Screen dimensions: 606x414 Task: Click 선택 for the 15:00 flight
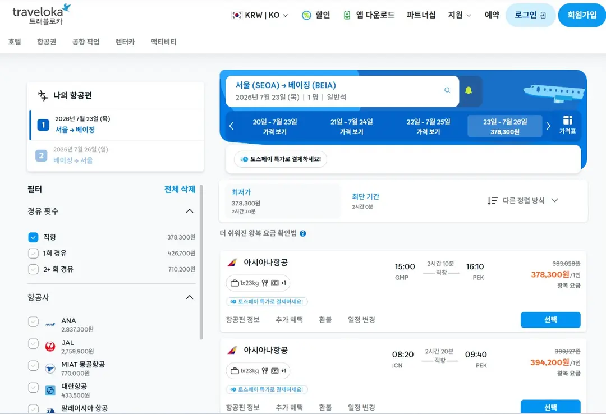[550, 320]
